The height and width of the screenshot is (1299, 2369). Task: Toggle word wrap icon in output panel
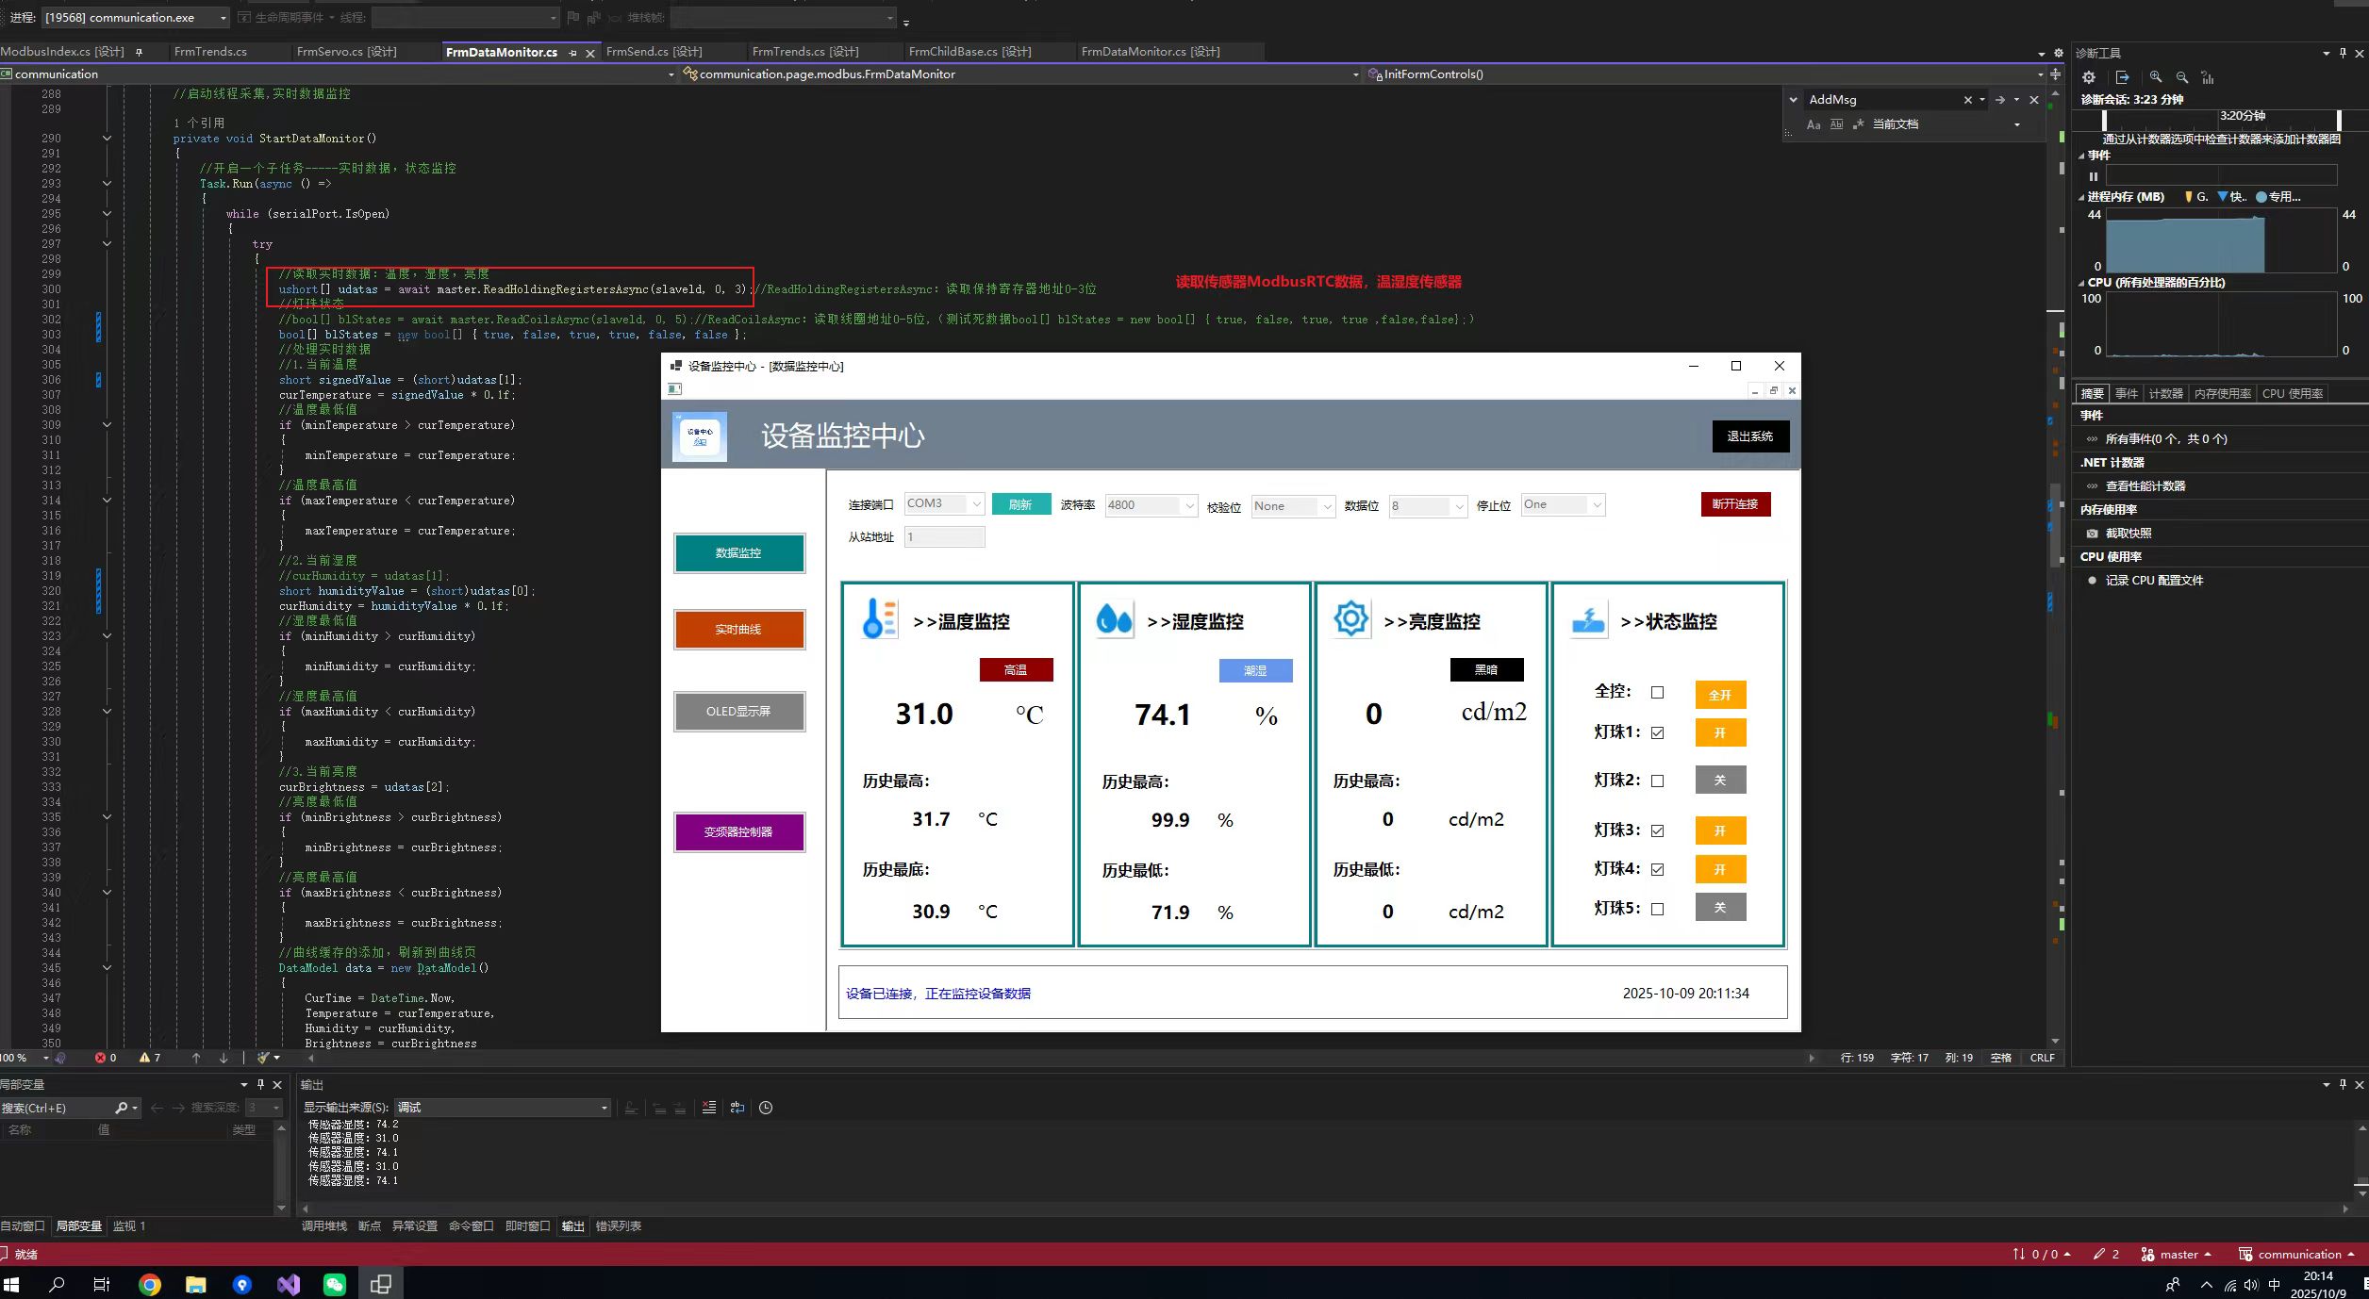(737, 1108)
